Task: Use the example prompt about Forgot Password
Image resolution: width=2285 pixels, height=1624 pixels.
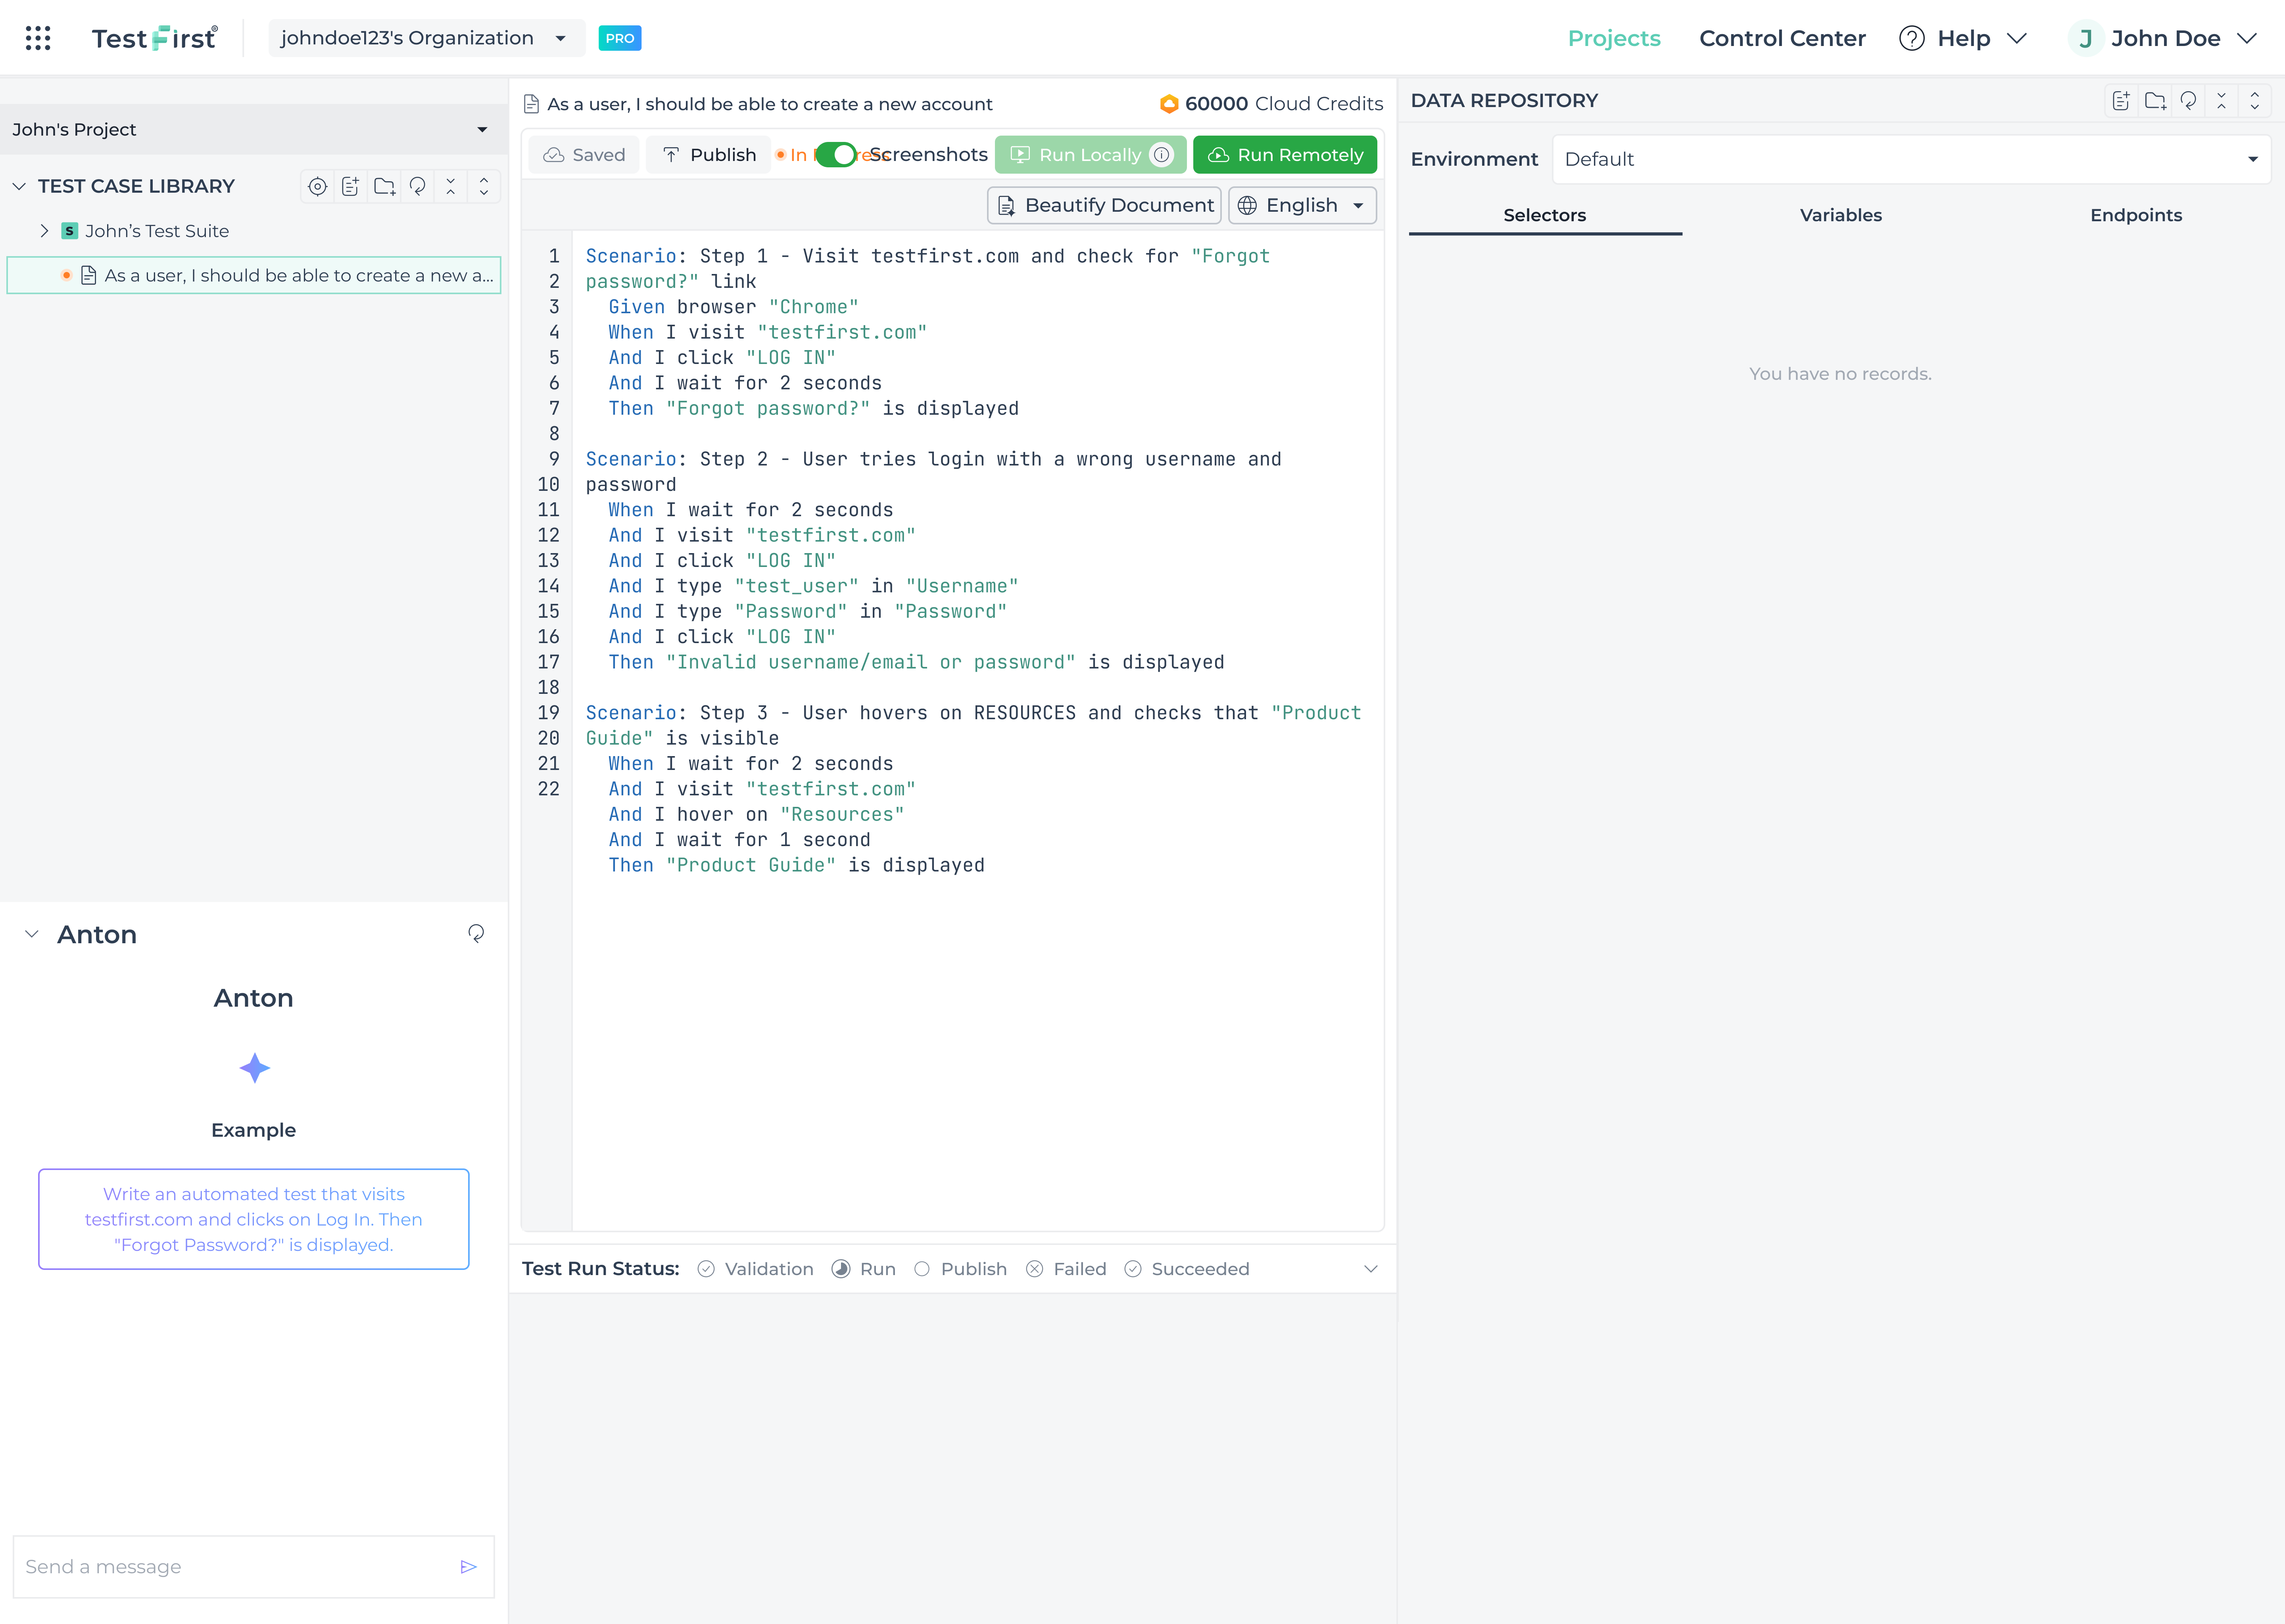Action: [254, 1219]
